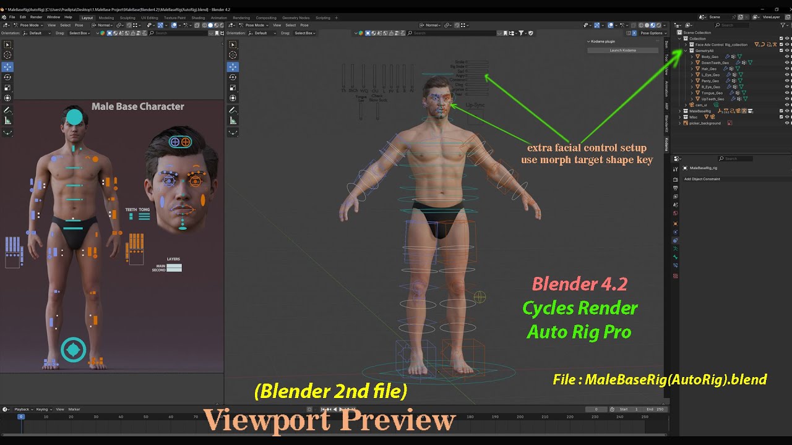Select the Select Box tool in right viewport
792x445 pixels.
tap(233, 44)
